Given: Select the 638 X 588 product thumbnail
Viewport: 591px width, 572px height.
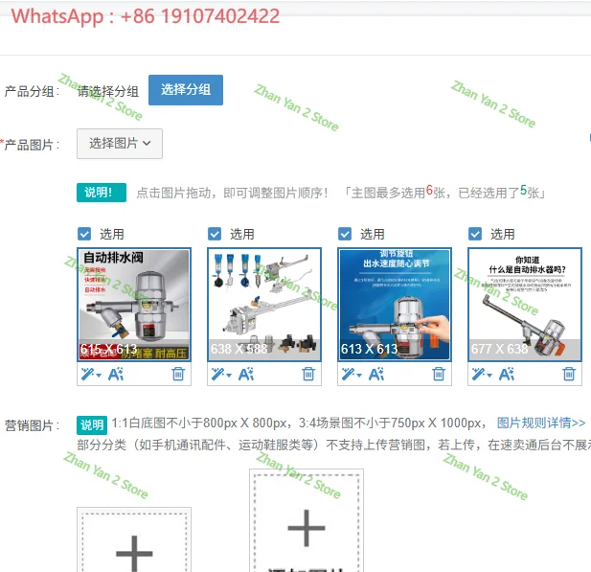Looking at the screenshot, I should click(x=264, y=305).
